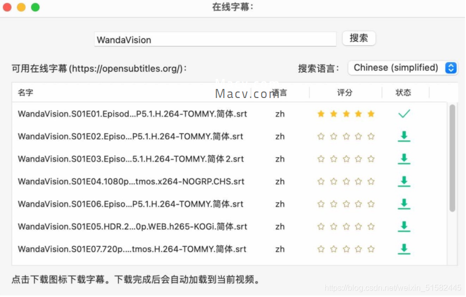
Task: Click the checkmark status for S01E01
Action: [404, 114]
